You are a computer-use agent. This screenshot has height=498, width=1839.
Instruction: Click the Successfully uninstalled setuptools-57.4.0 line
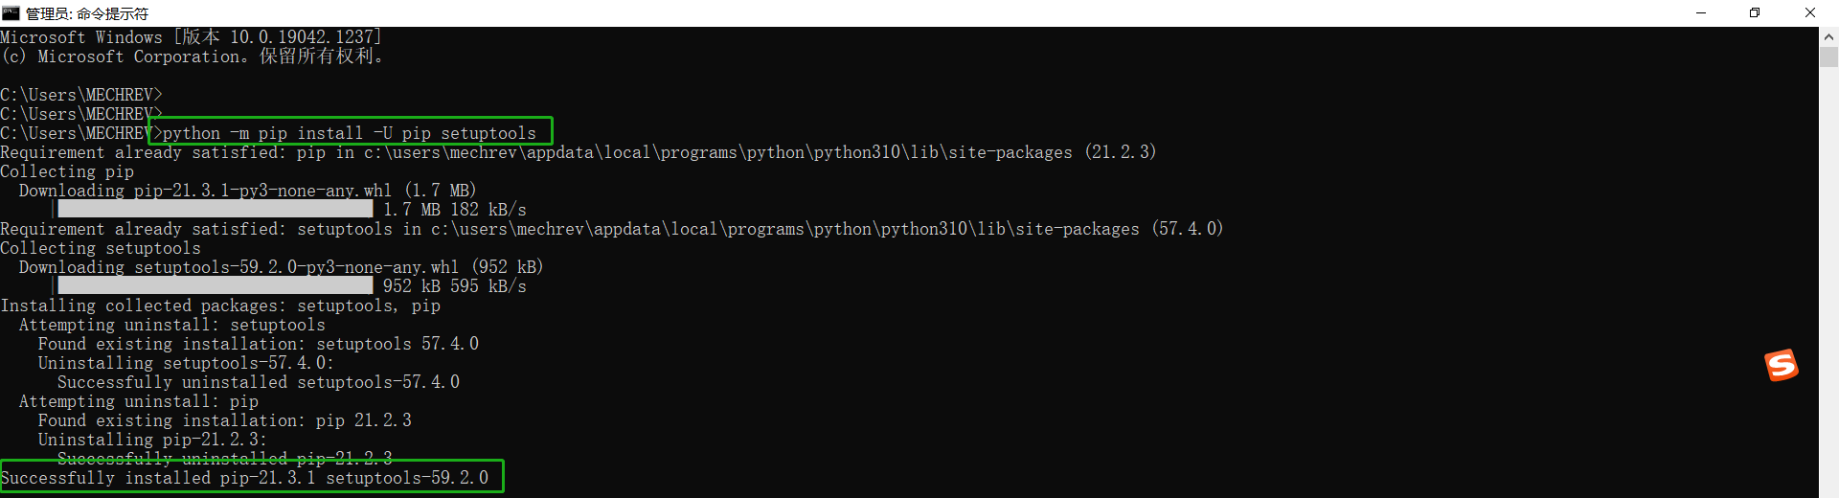[x=259, y=382]
